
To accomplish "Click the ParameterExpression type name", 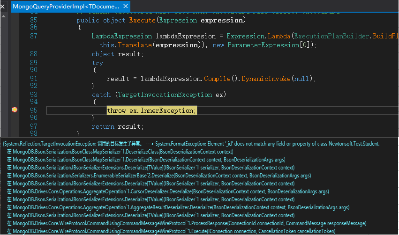I will 263,45.
